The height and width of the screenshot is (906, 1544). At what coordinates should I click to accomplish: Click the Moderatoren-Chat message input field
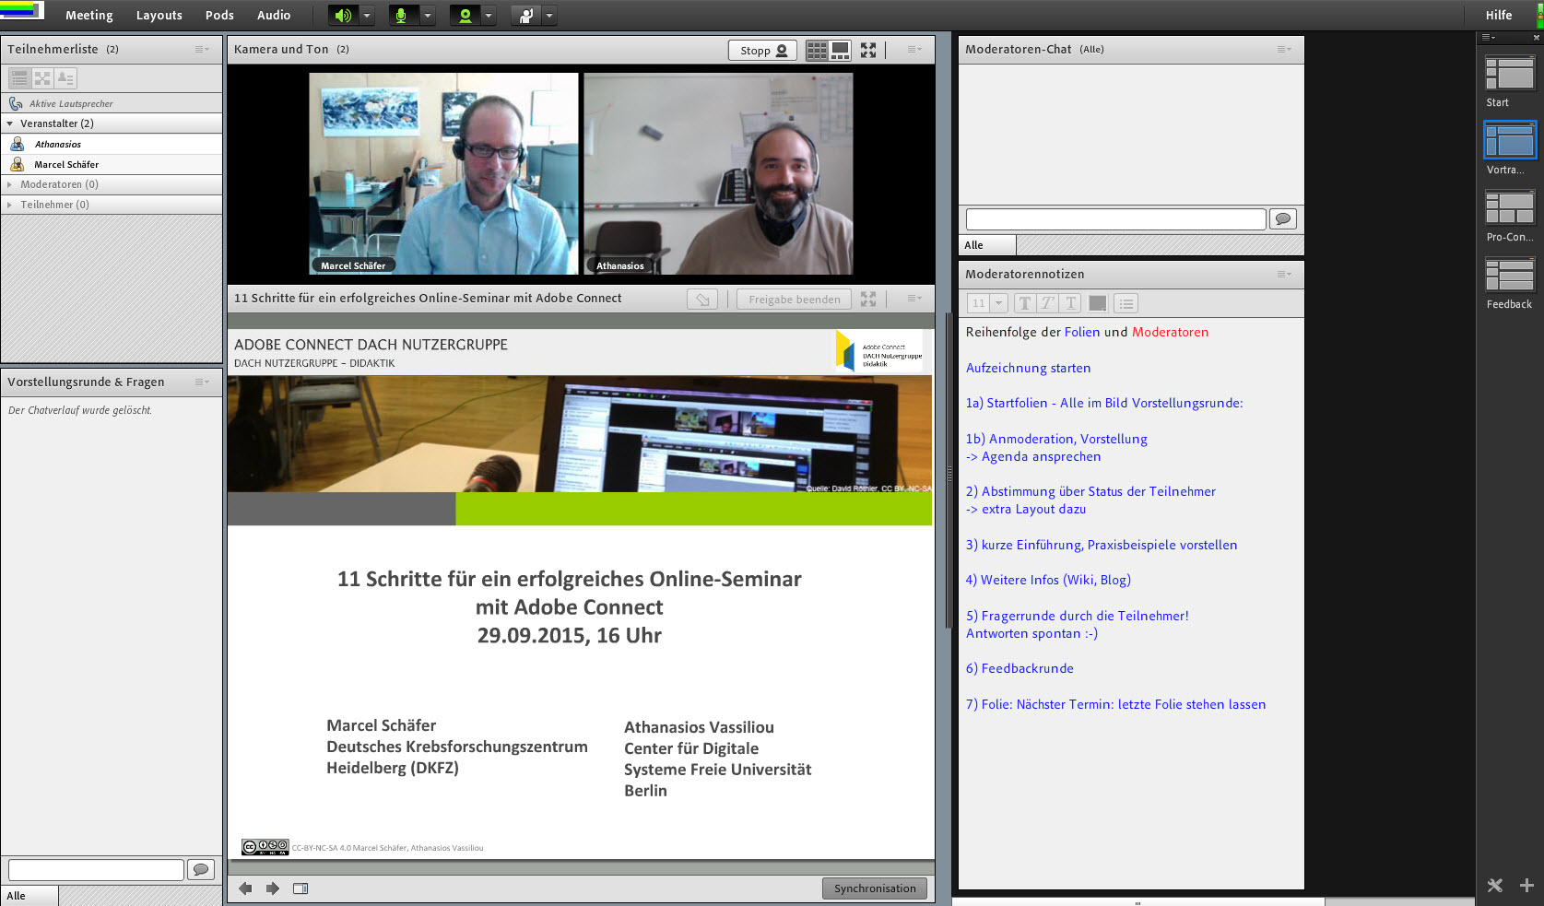pyautogui.click(x=1115, y=219)
